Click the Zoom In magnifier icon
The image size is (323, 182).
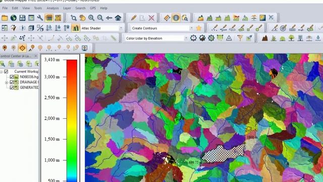pos(91,18)
